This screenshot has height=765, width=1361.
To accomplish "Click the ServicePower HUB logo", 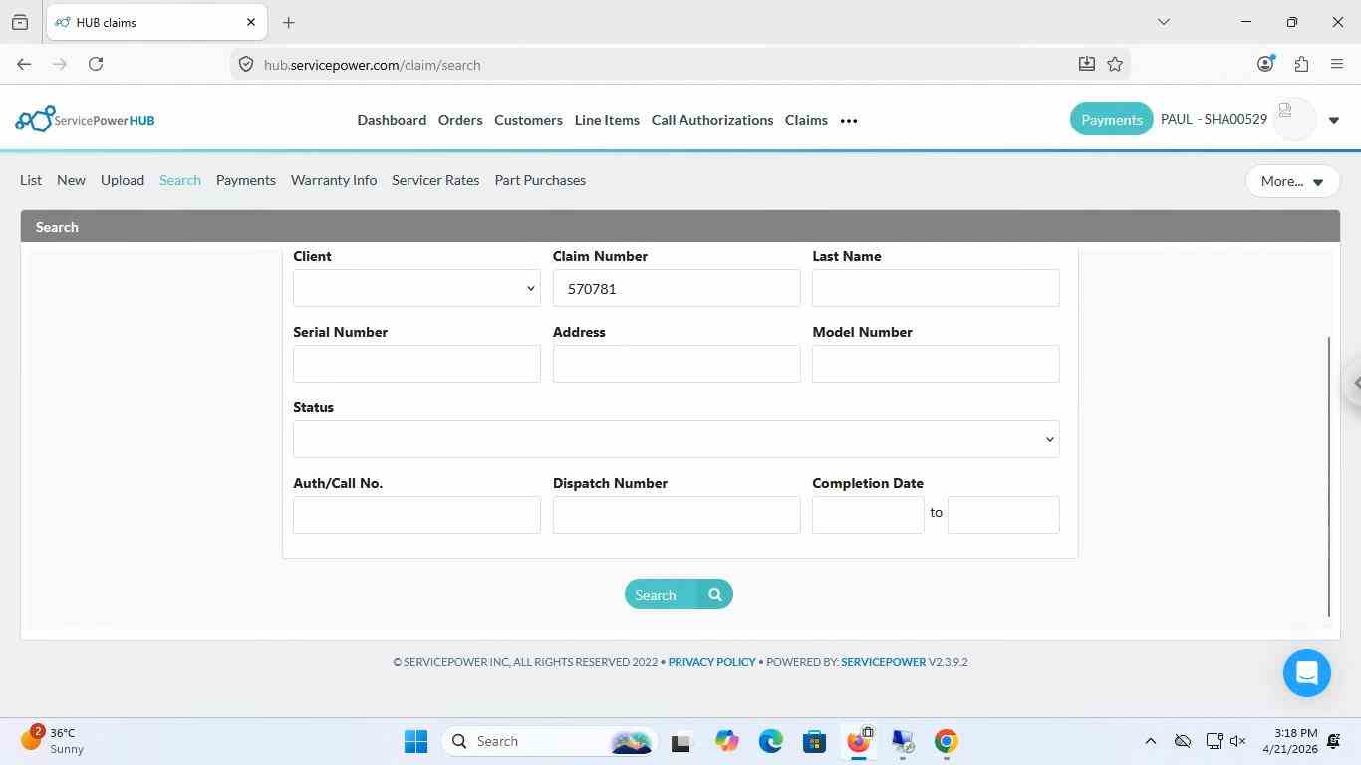I will [x=86, y=120].
